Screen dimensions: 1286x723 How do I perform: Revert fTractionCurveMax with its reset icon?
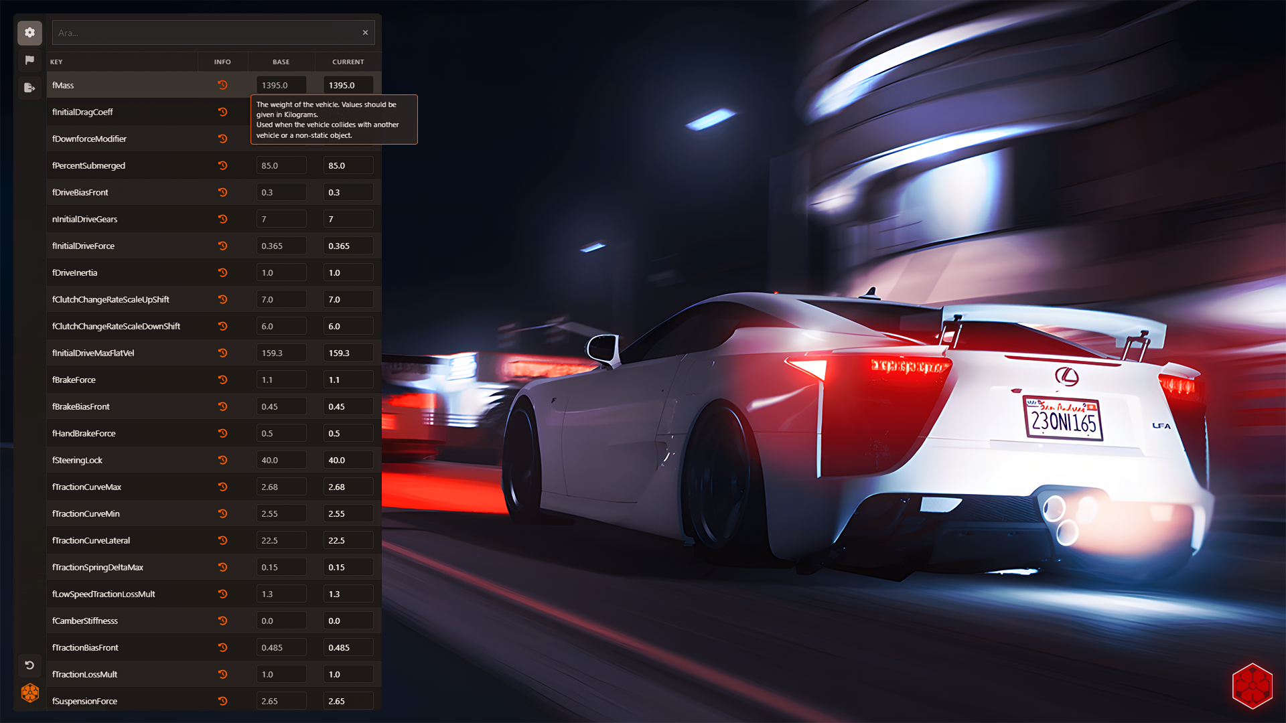click(223, 487)
